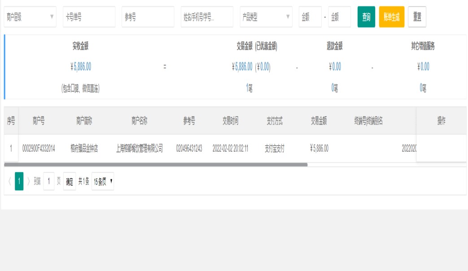Click the previous page arrow icon
Screen dimensions: 468x271
click(9, 181)
